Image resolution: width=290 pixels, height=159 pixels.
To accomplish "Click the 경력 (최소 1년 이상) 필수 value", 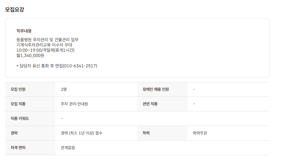I will (x=82, y=133).
